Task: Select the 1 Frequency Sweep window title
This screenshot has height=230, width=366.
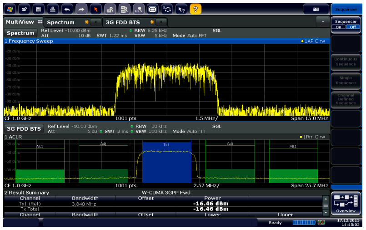Action: point(29,41)
